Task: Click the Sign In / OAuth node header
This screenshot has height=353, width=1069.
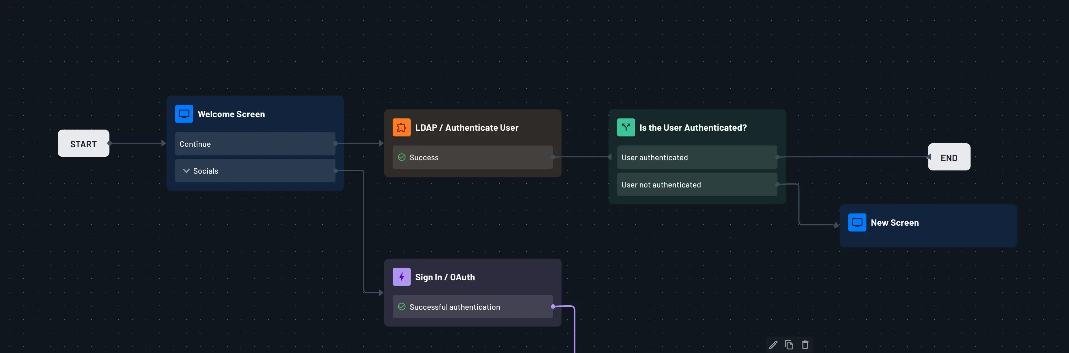Action: click(x=445, y=277)
